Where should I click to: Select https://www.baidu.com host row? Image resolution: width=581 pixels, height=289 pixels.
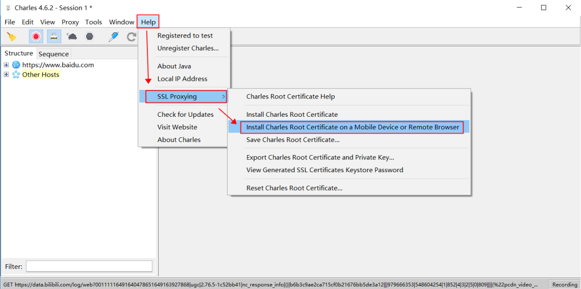(x=58, y=65)
